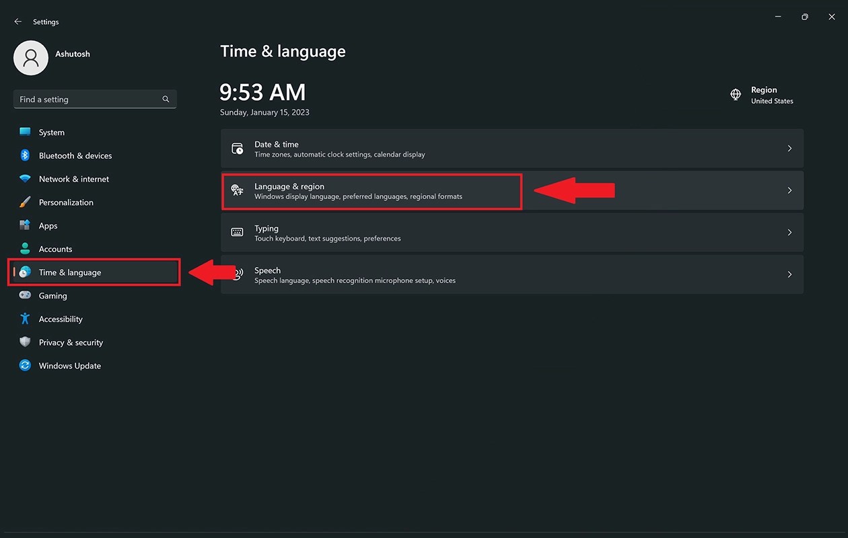This screenshot has height=538, width=848.
Task: Expand Language & region chevron
Action: [789, 190]
